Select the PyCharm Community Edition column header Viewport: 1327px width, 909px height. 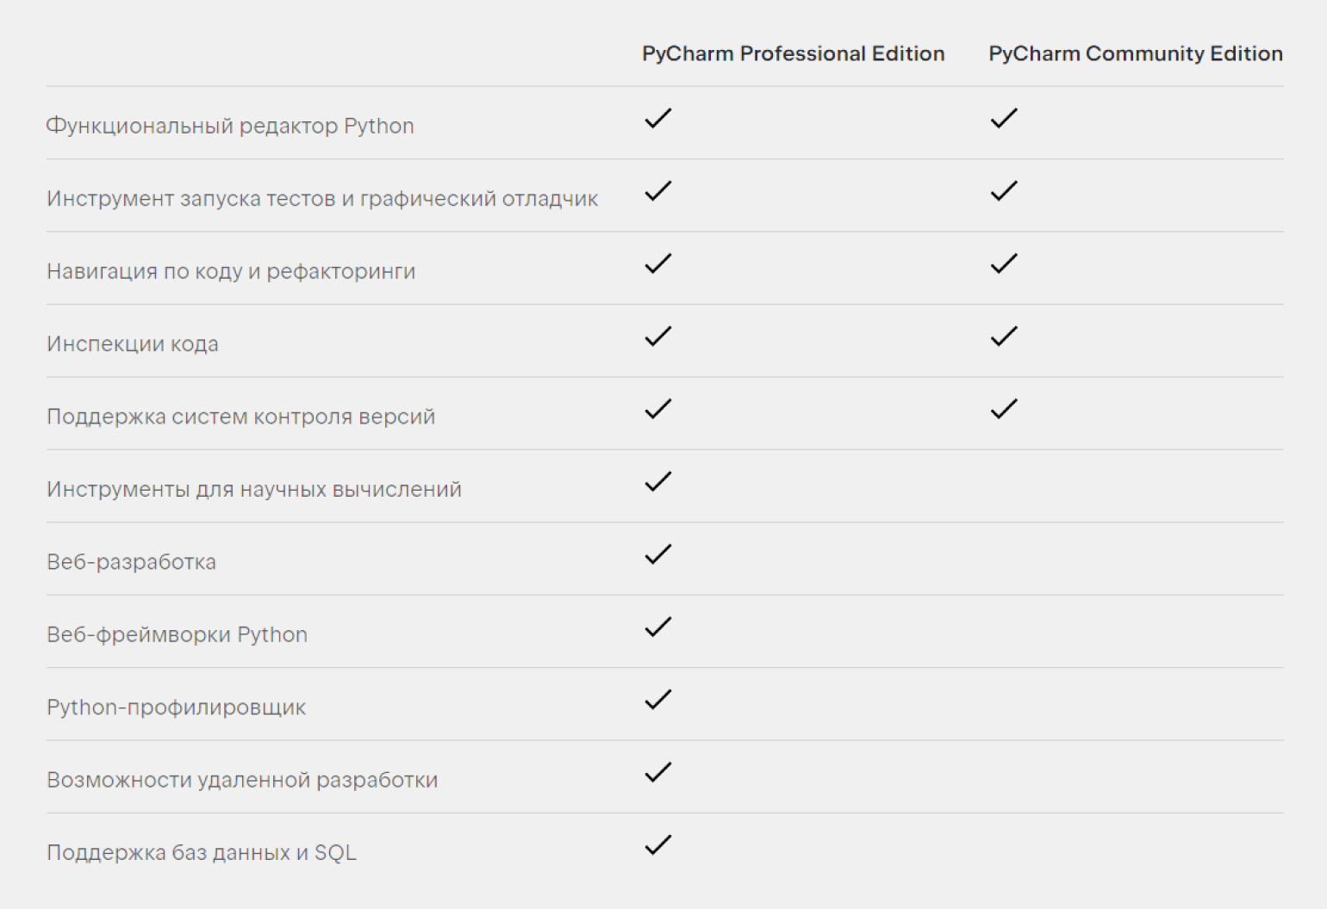pyautogui.click(x=1135, y=53)
